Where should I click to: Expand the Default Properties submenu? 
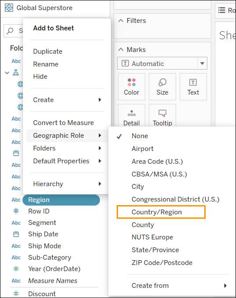[x=100, y=161]
